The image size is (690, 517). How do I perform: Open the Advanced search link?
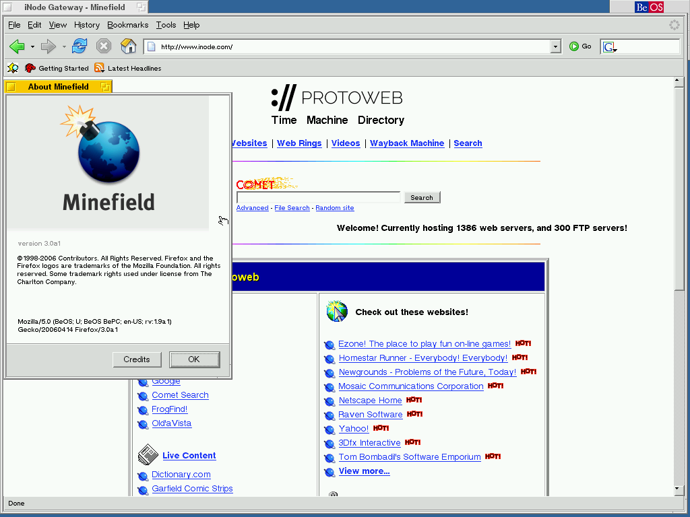[x=252, y=208]
